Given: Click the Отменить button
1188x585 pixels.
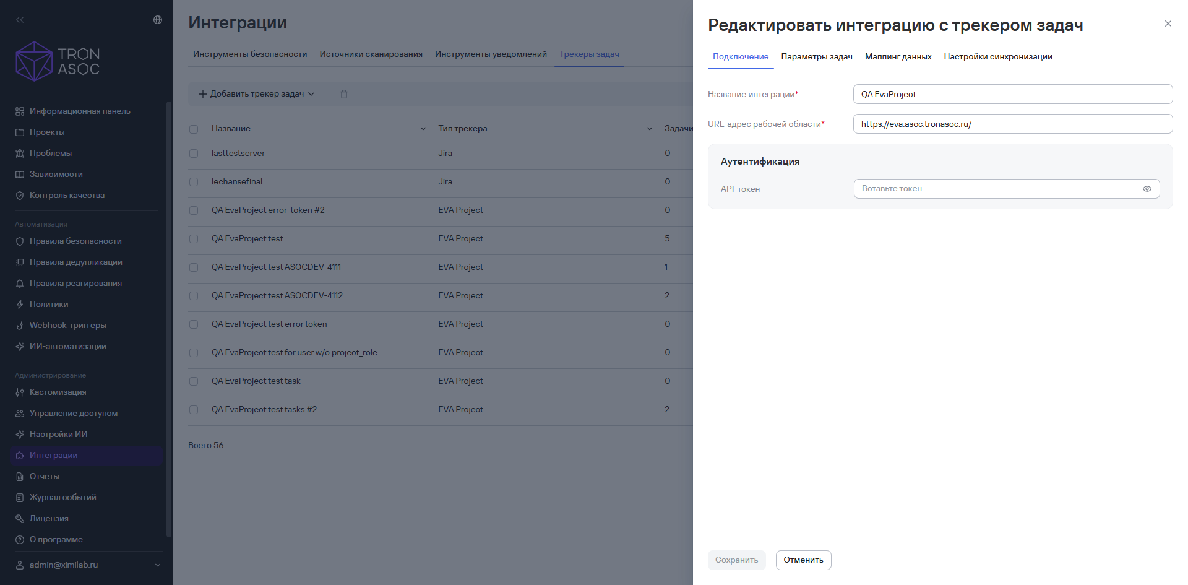Looking at the screenshot, I should click(803, 560).
